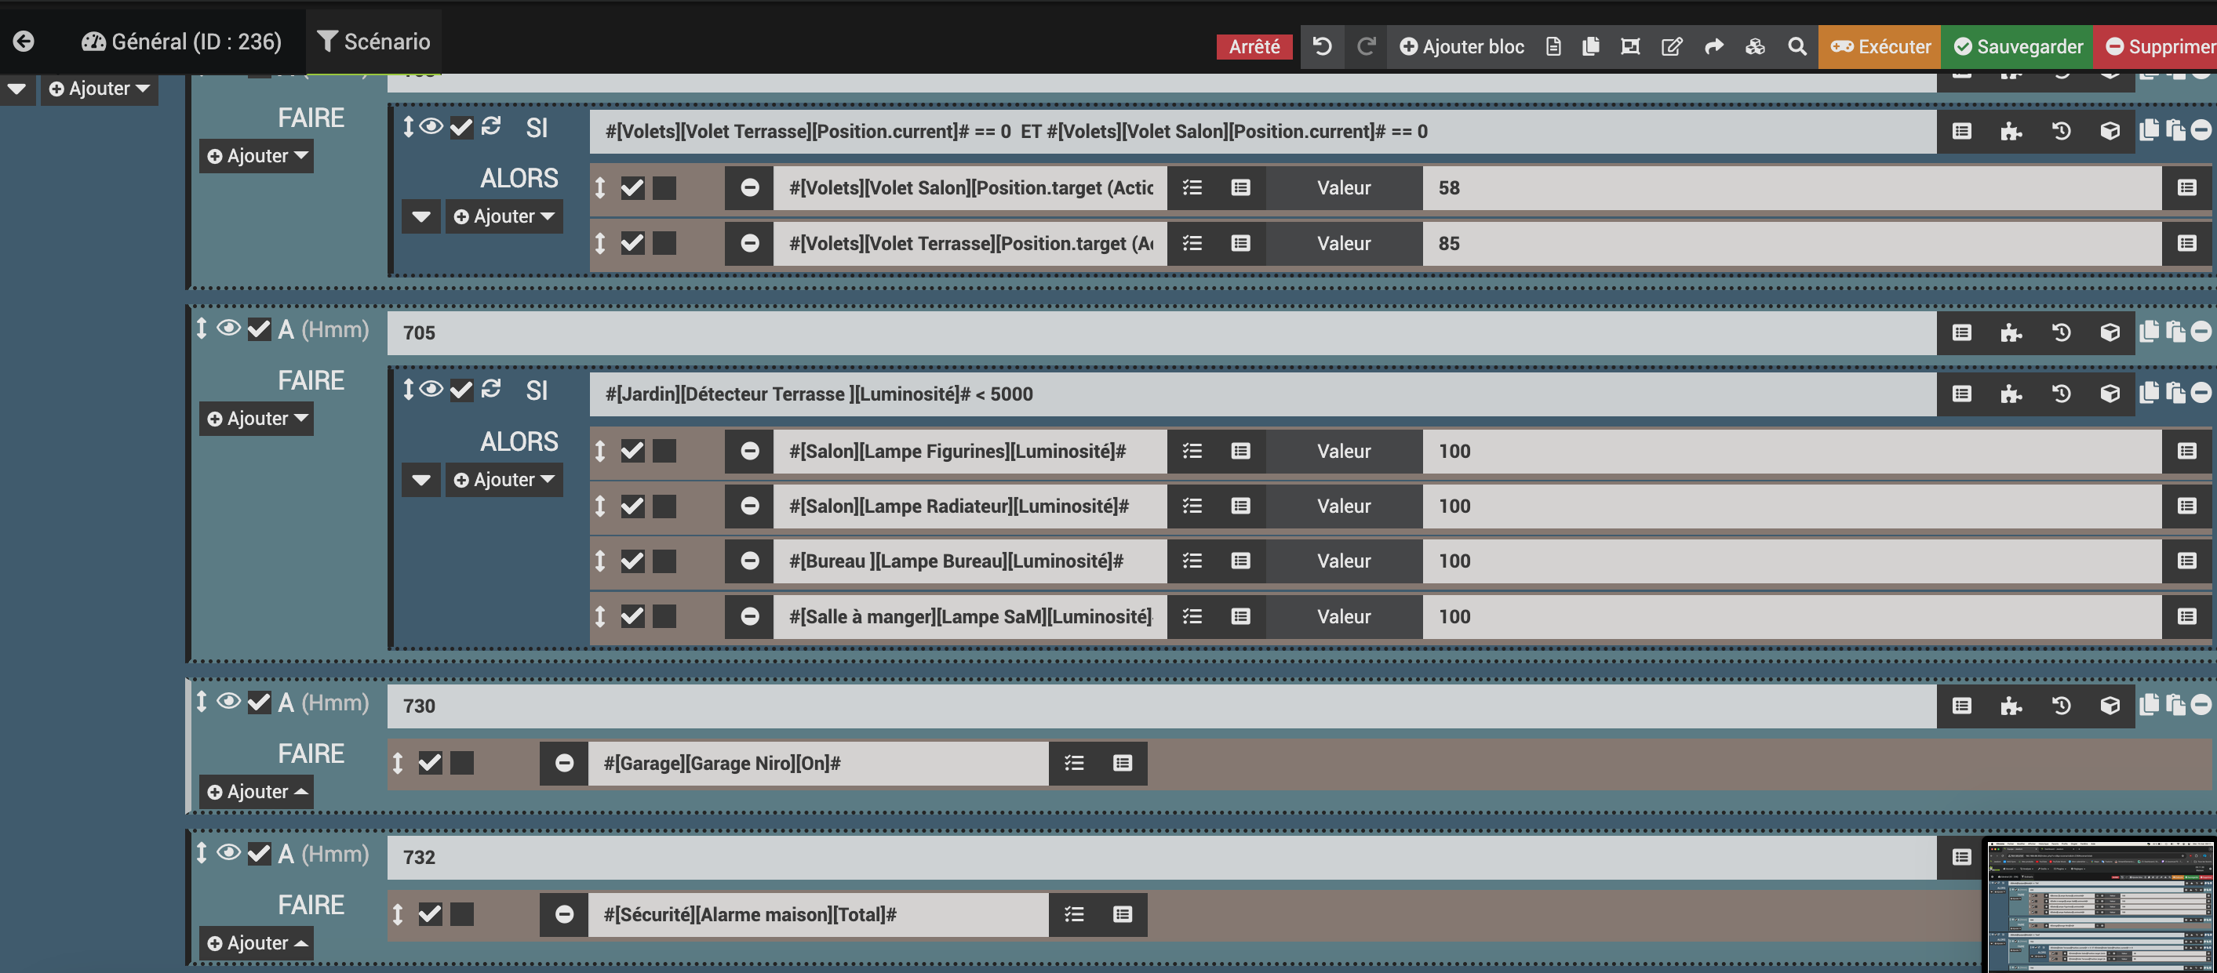Remove the Garage Niro On action
Viewport: 2217px width, 973px height.
pos(564,763)
